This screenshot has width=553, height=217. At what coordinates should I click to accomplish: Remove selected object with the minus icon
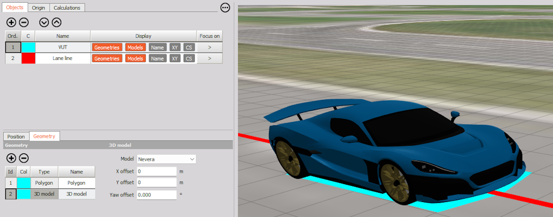(x=24, y=23)
